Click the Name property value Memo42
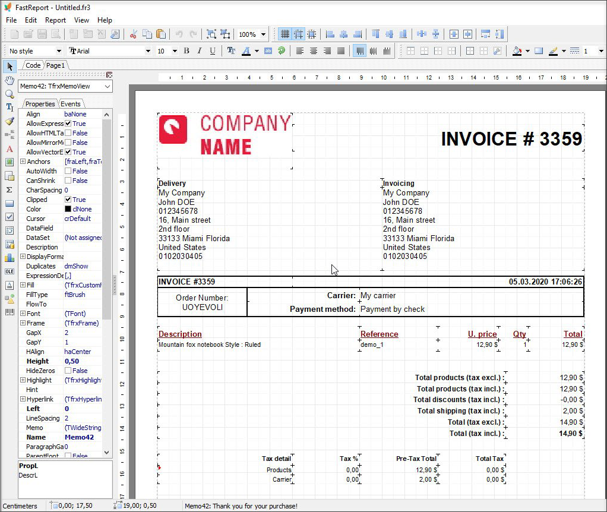This screenshot has height=512, width=607. (x=80, y=437)
